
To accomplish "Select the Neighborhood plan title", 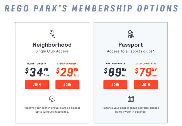I will coord(52,45).
